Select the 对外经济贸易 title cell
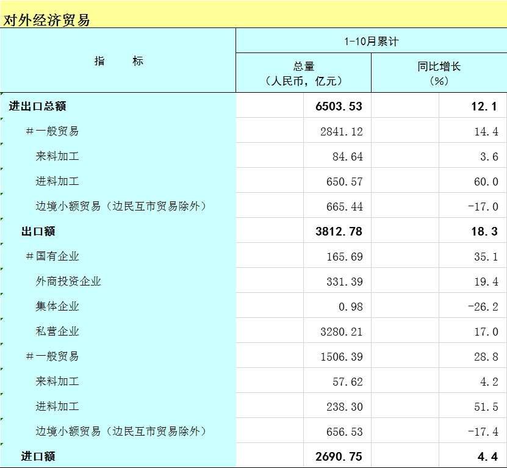 pyautogui.click(x=47, y=20)
